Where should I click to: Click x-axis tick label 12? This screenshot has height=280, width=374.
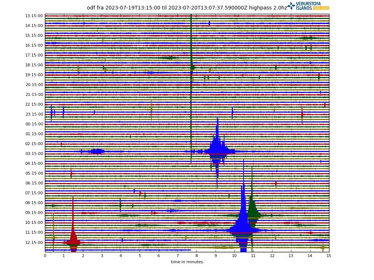(272, 256)
